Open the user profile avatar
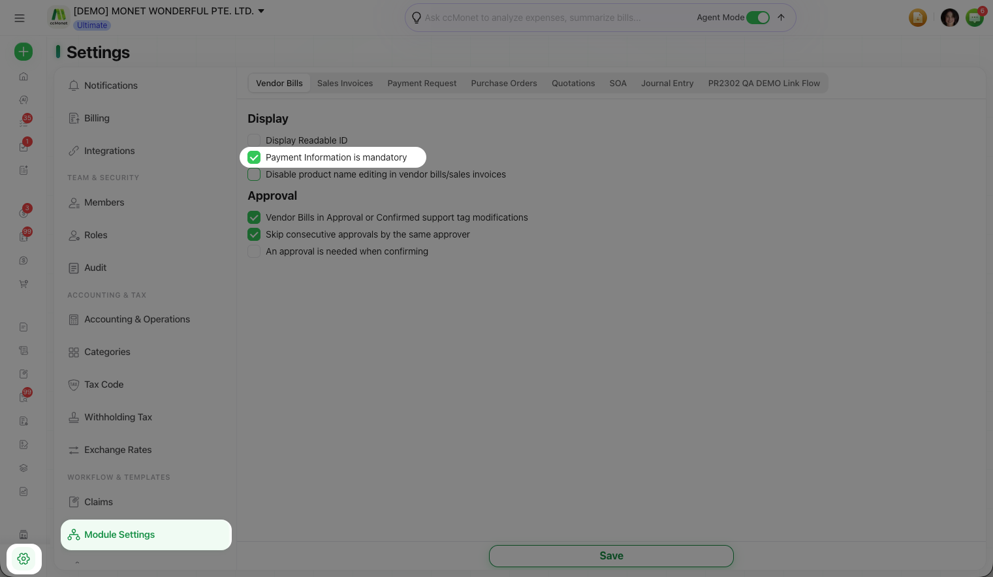This screenshot has width=993, height=577. [950, 18]
